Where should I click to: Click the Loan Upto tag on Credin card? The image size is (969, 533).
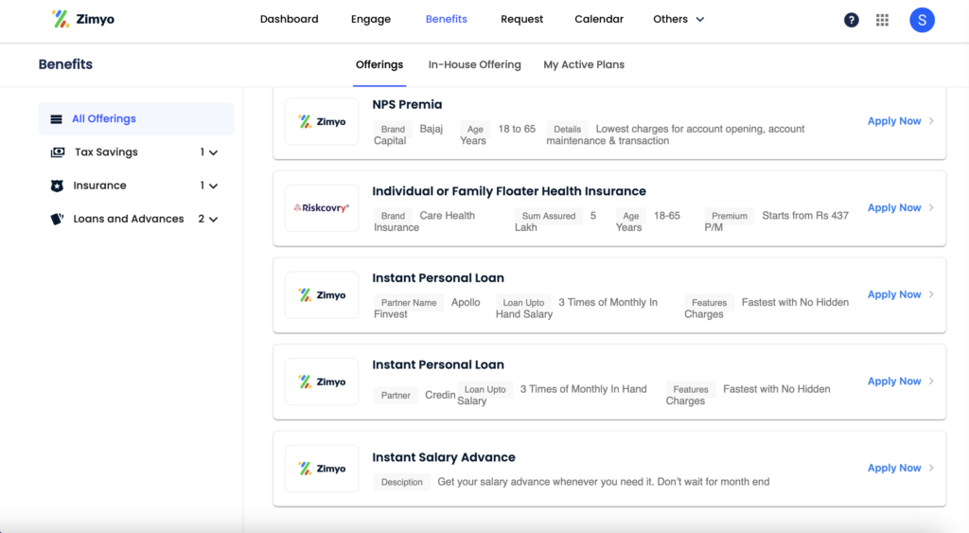[x=485, y=389]
